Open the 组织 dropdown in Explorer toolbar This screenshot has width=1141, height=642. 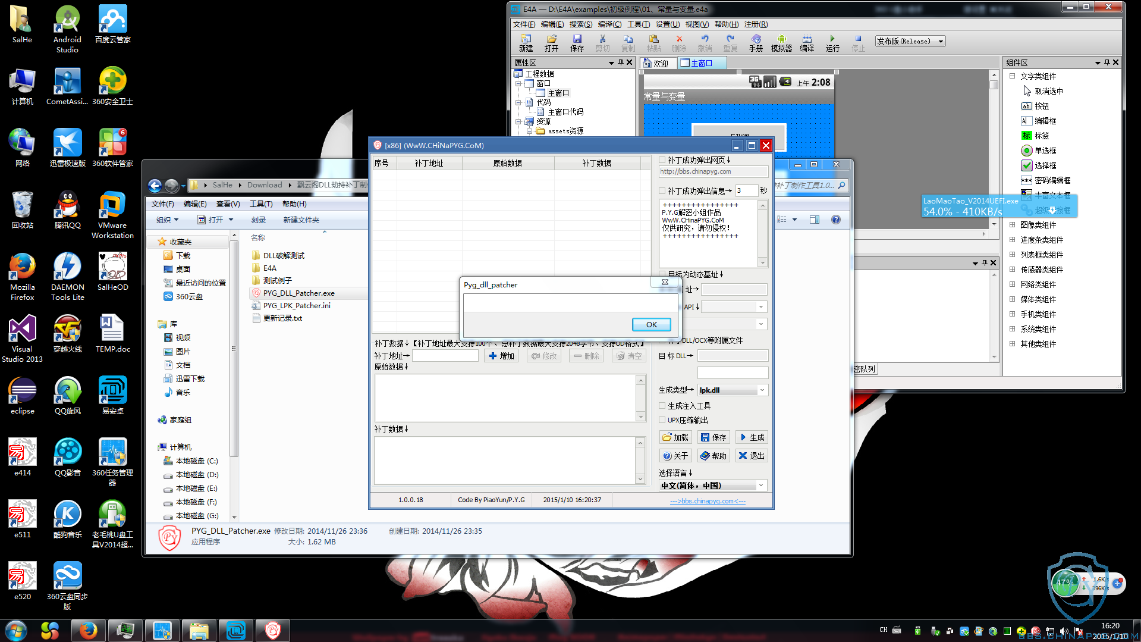167,220
